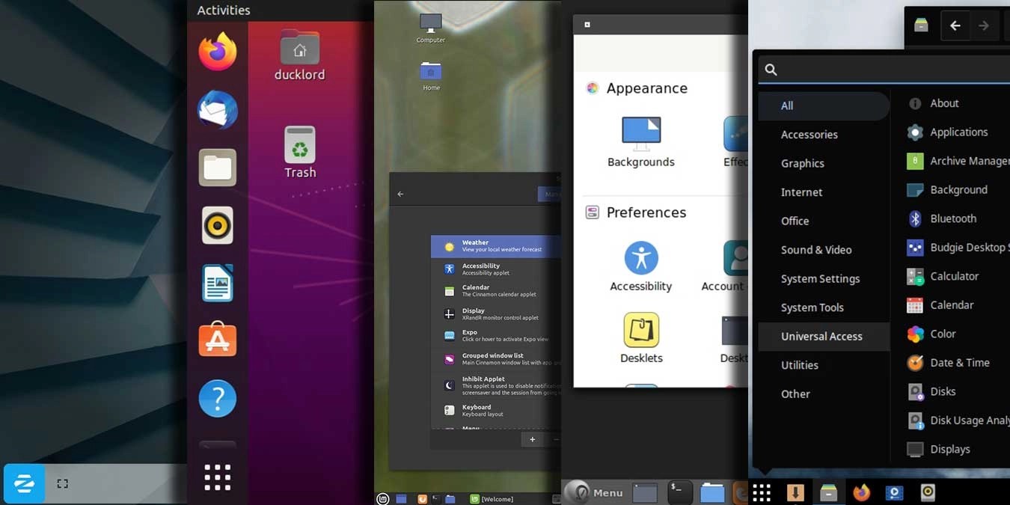
Task: Select the Internet category
Action: point(824,192)
